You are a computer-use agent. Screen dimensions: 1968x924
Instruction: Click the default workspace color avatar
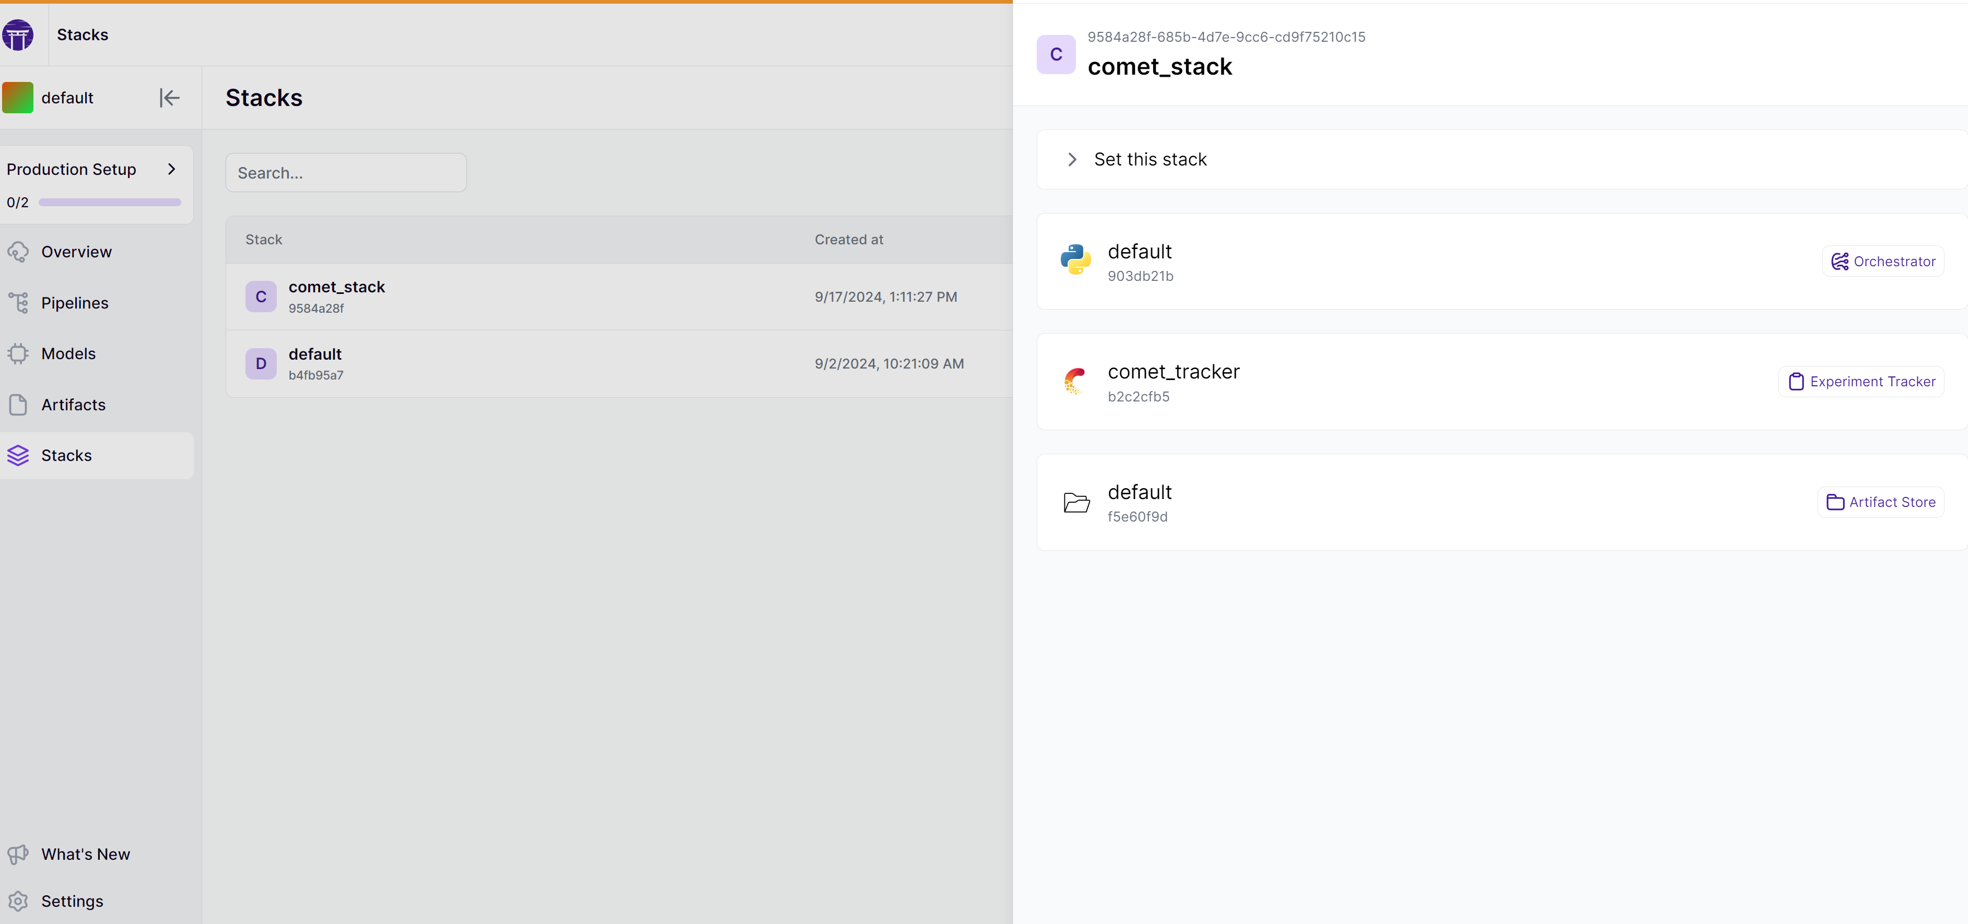pyautogui.click(x=18, y=98)
